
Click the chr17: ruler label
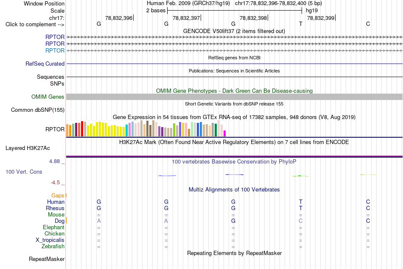click(56, 18)
